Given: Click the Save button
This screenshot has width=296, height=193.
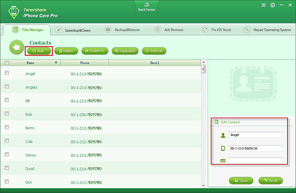Looking at the screenshot, I should [241, 181].
